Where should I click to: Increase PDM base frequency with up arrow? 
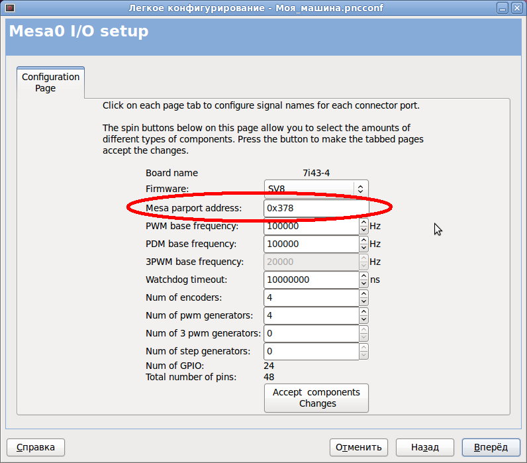click(x=363, y=240)
